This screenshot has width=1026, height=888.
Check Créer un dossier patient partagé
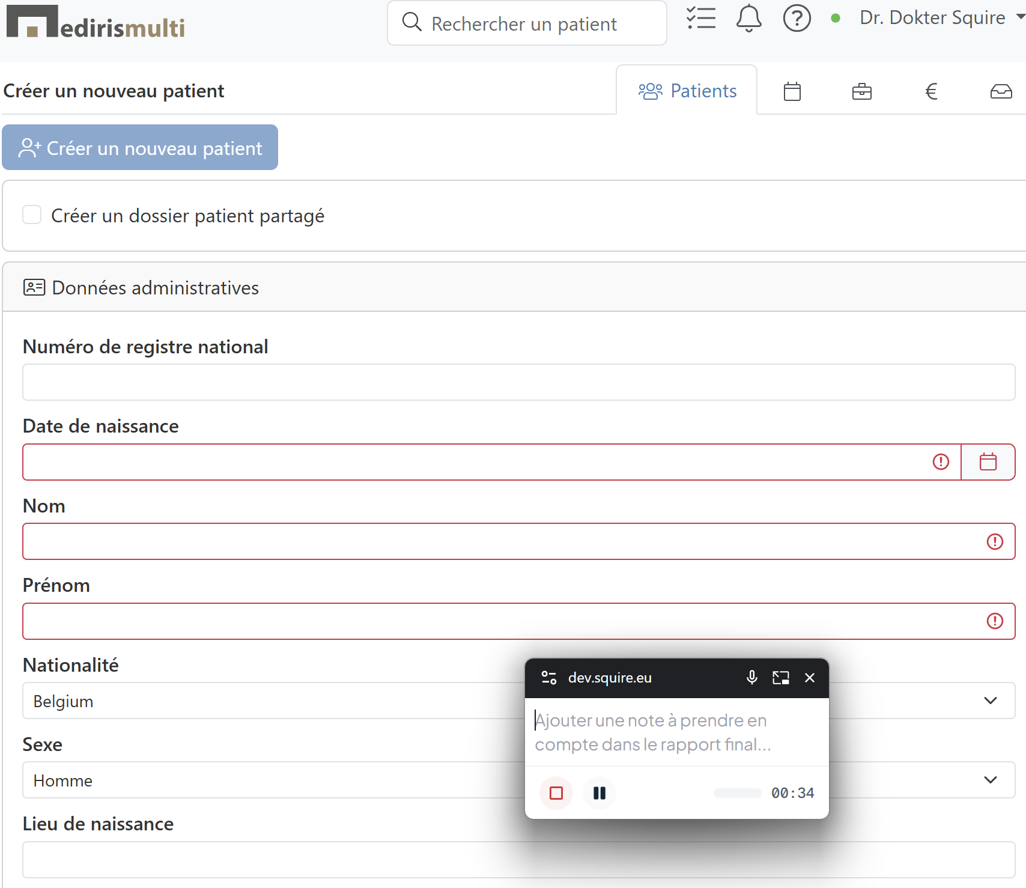pyautogui.click(x=32, y=215)
